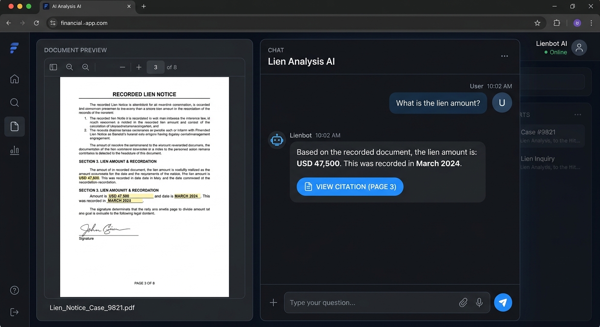Select the Documents icon in the sidebar

14,126
